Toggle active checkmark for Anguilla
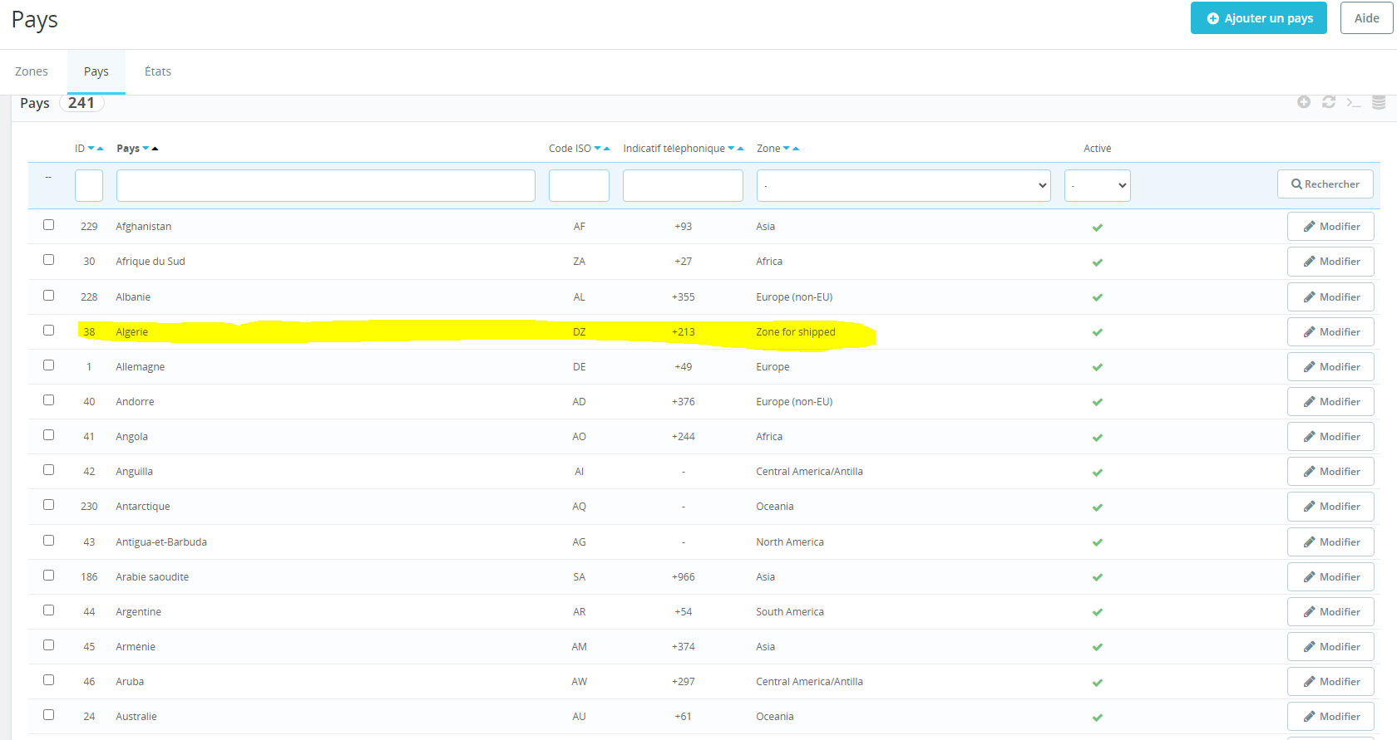The height and width of the screenshot is (740, 1397). 1098,472
